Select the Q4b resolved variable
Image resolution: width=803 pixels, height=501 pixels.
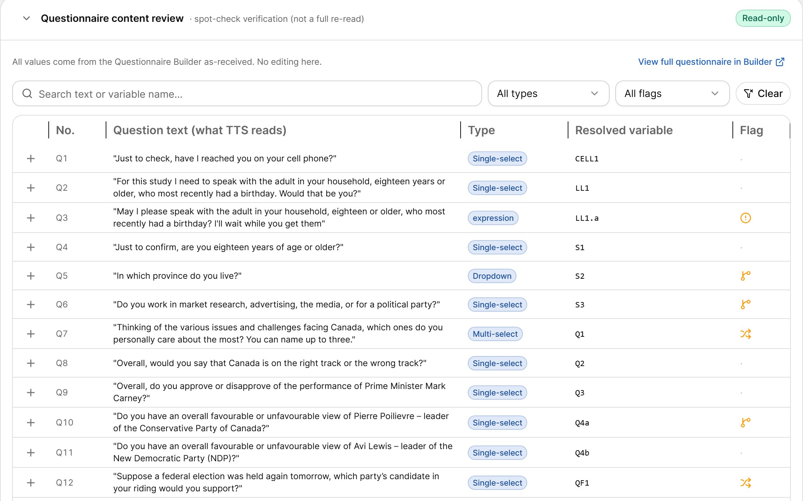pyautogui.click(x=582, y=453)
